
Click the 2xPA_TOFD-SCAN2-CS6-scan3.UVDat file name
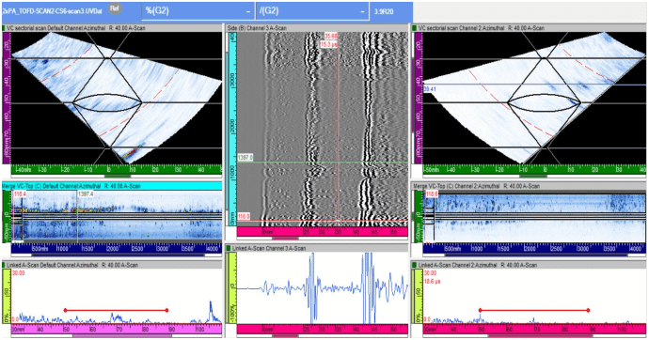click(x=53, y=11)
